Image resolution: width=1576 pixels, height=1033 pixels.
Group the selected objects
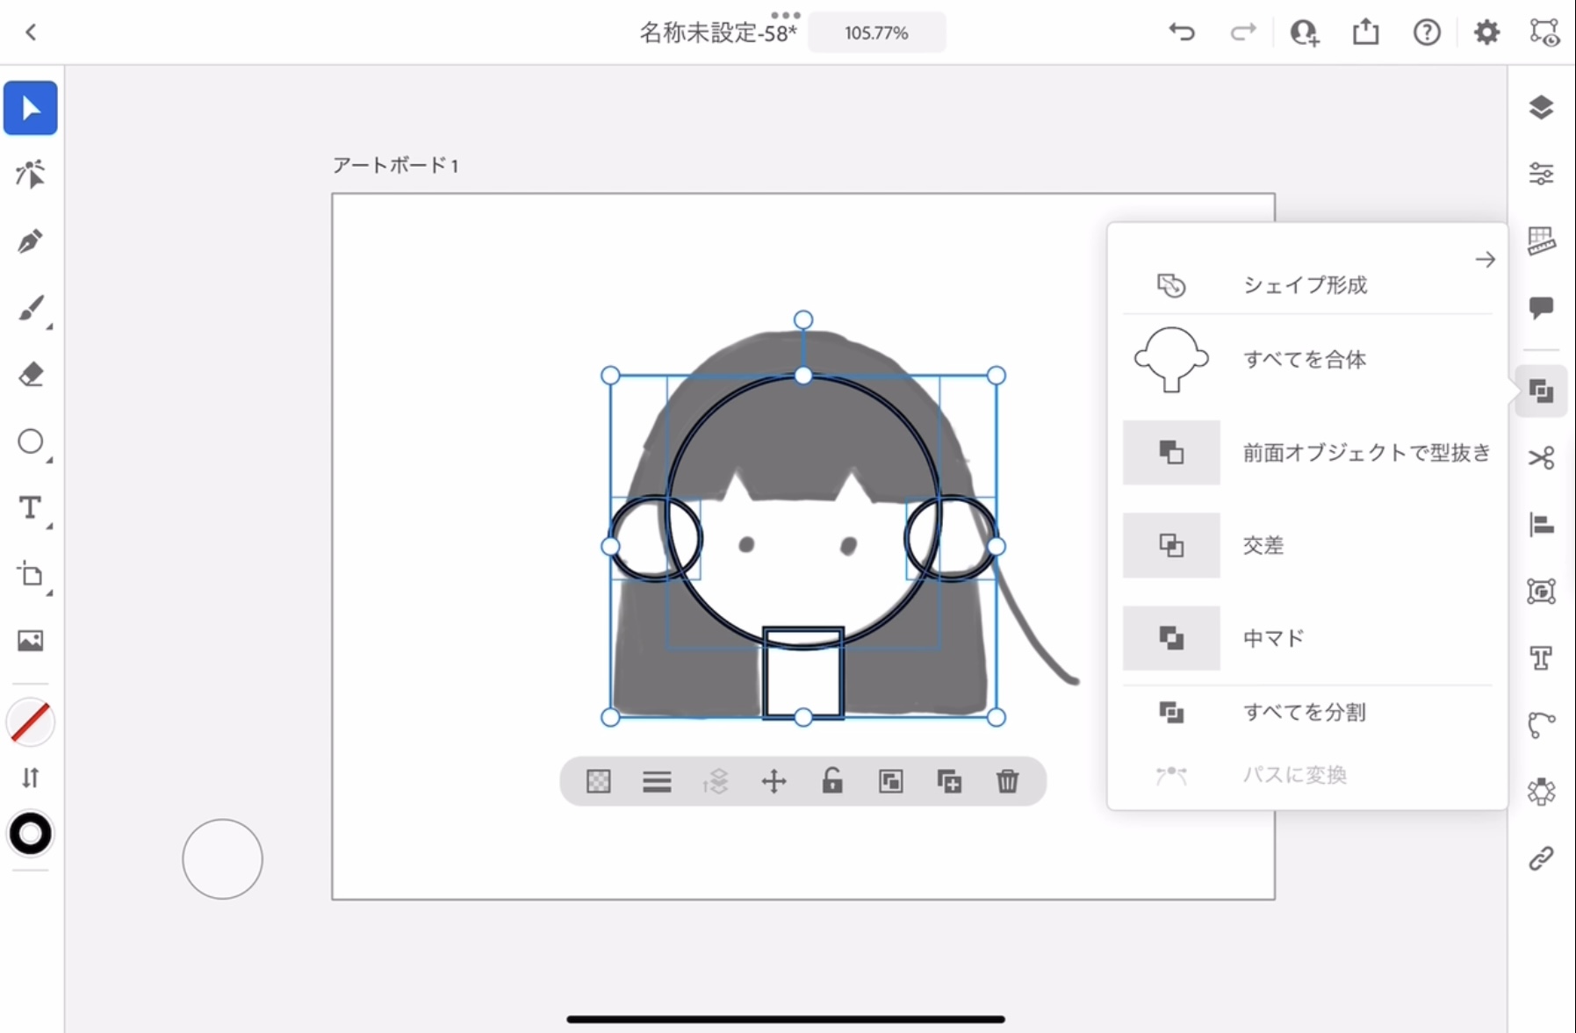(890, 781)
